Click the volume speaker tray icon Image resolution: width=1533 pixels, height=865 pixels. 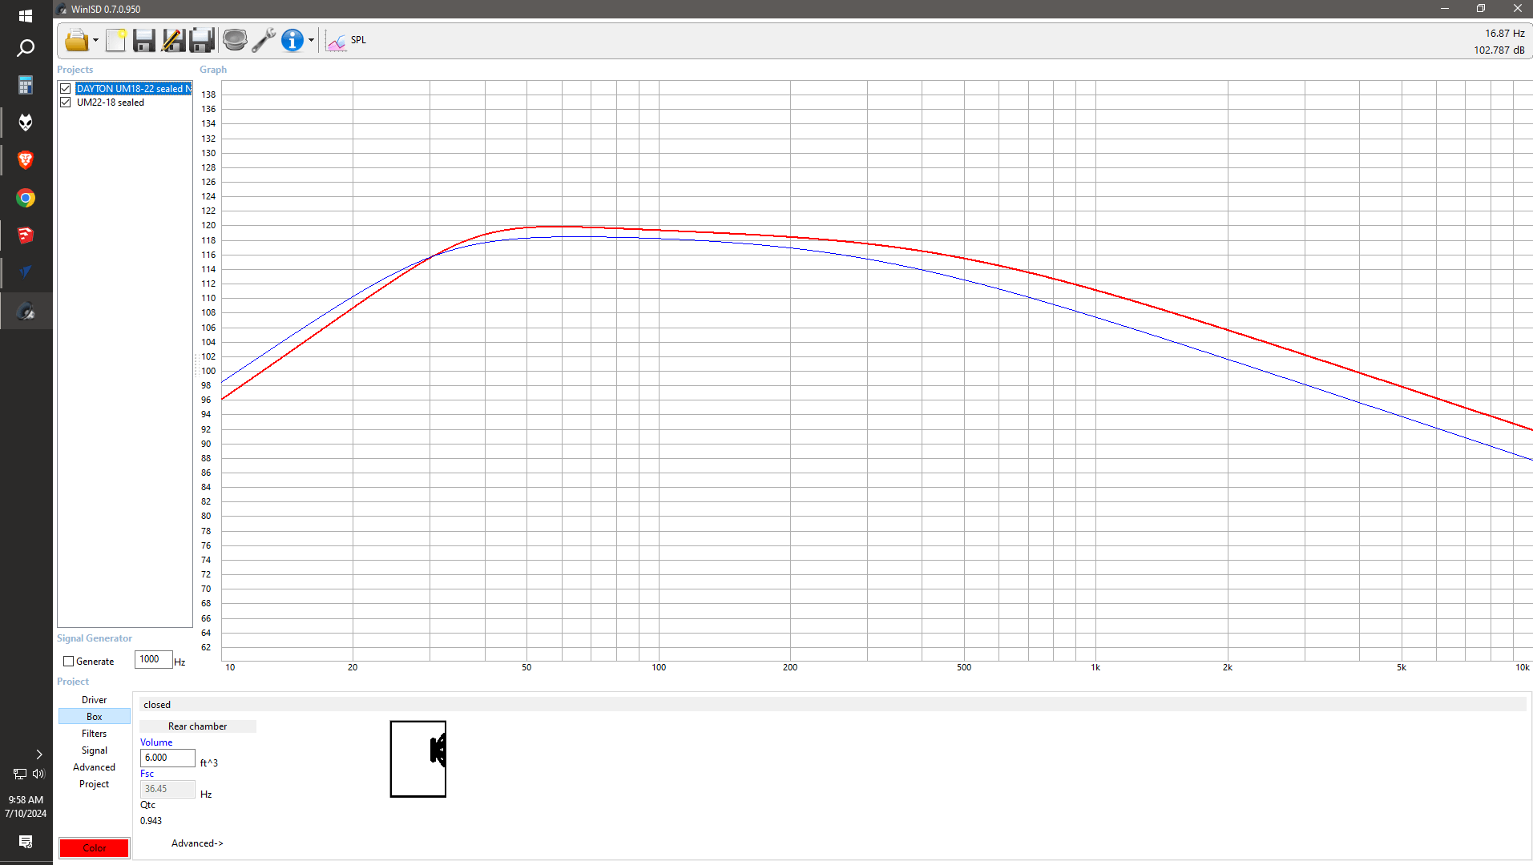(38, 774)
